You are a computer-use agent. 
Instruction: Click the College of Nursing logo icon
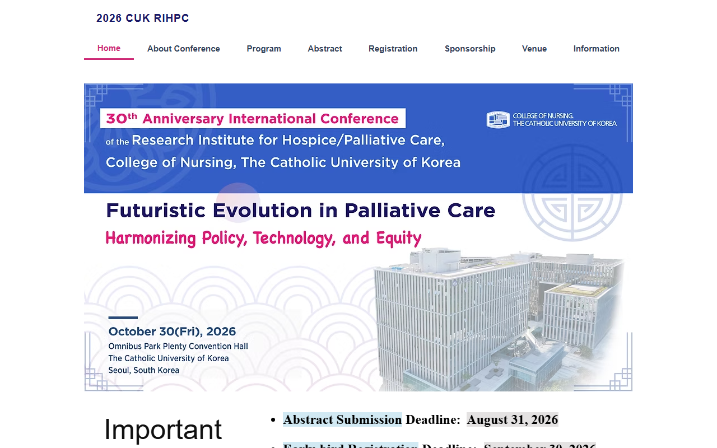498,120
